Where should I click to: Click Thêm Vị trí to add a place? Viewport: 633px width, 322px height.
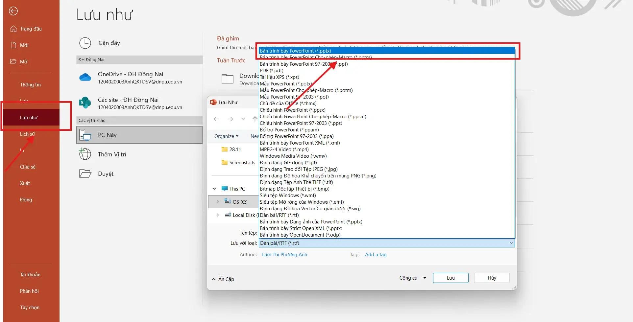pos(112,154)
